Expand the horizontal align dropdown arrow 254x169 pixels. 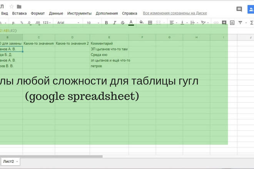pyautogui.click(x=177, y=23)
